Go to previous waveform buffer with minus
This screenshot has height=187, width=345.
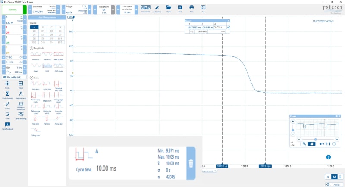pos(95,9)
